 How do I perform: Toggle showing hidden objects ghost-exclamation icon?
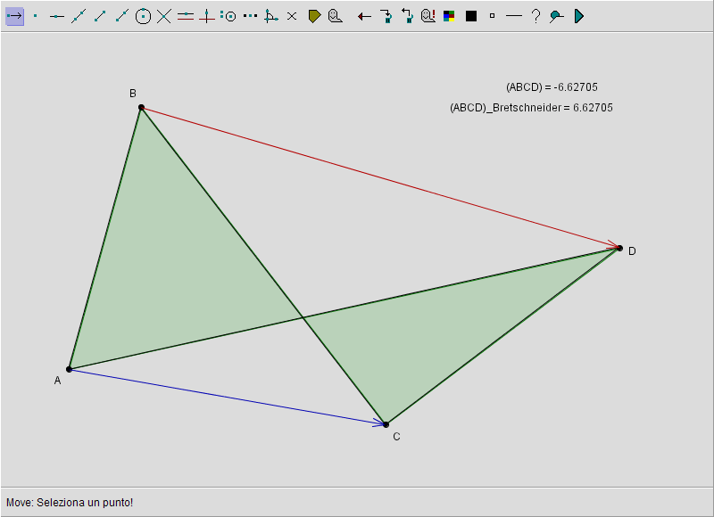pos(428,16)
